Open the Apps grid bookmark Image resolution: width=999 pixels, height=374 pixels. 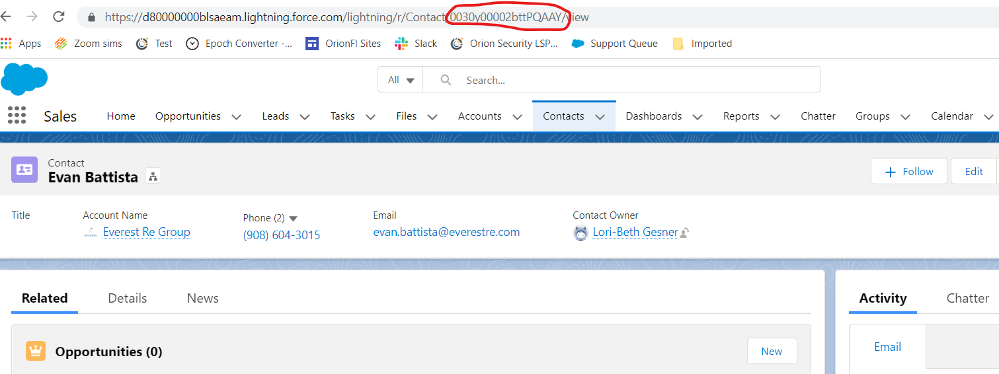20,44
